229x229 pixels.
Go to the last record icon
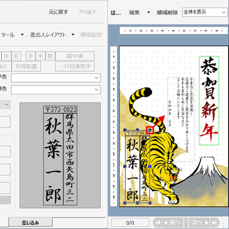coord(214,223)
